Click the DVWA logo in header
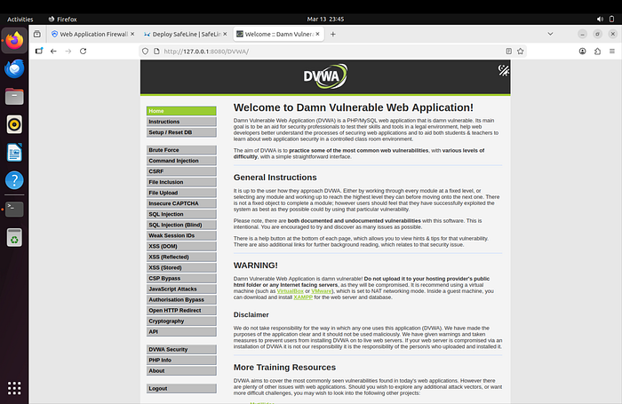622x404 pixels. pos(325,76)
